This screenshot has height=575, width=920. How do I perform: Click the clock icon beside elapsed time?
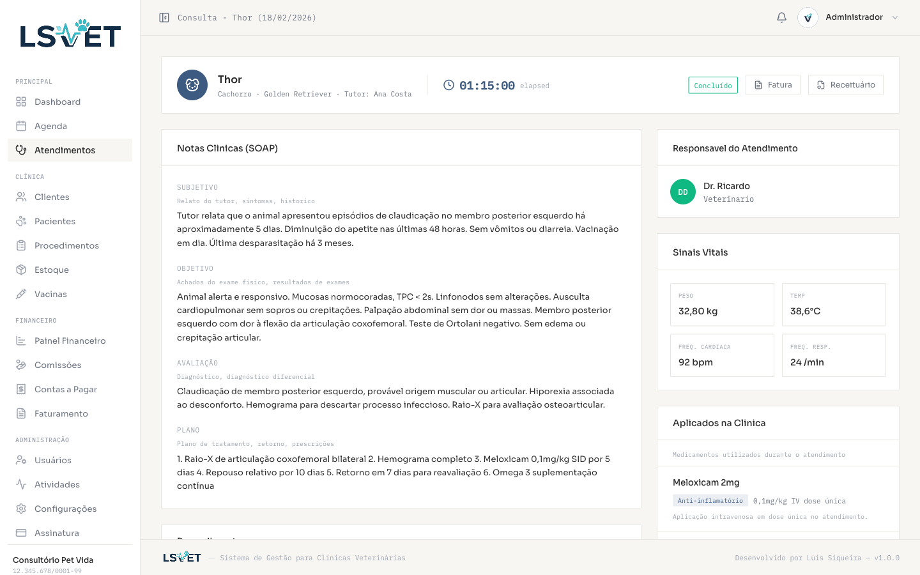pos(449,85)
